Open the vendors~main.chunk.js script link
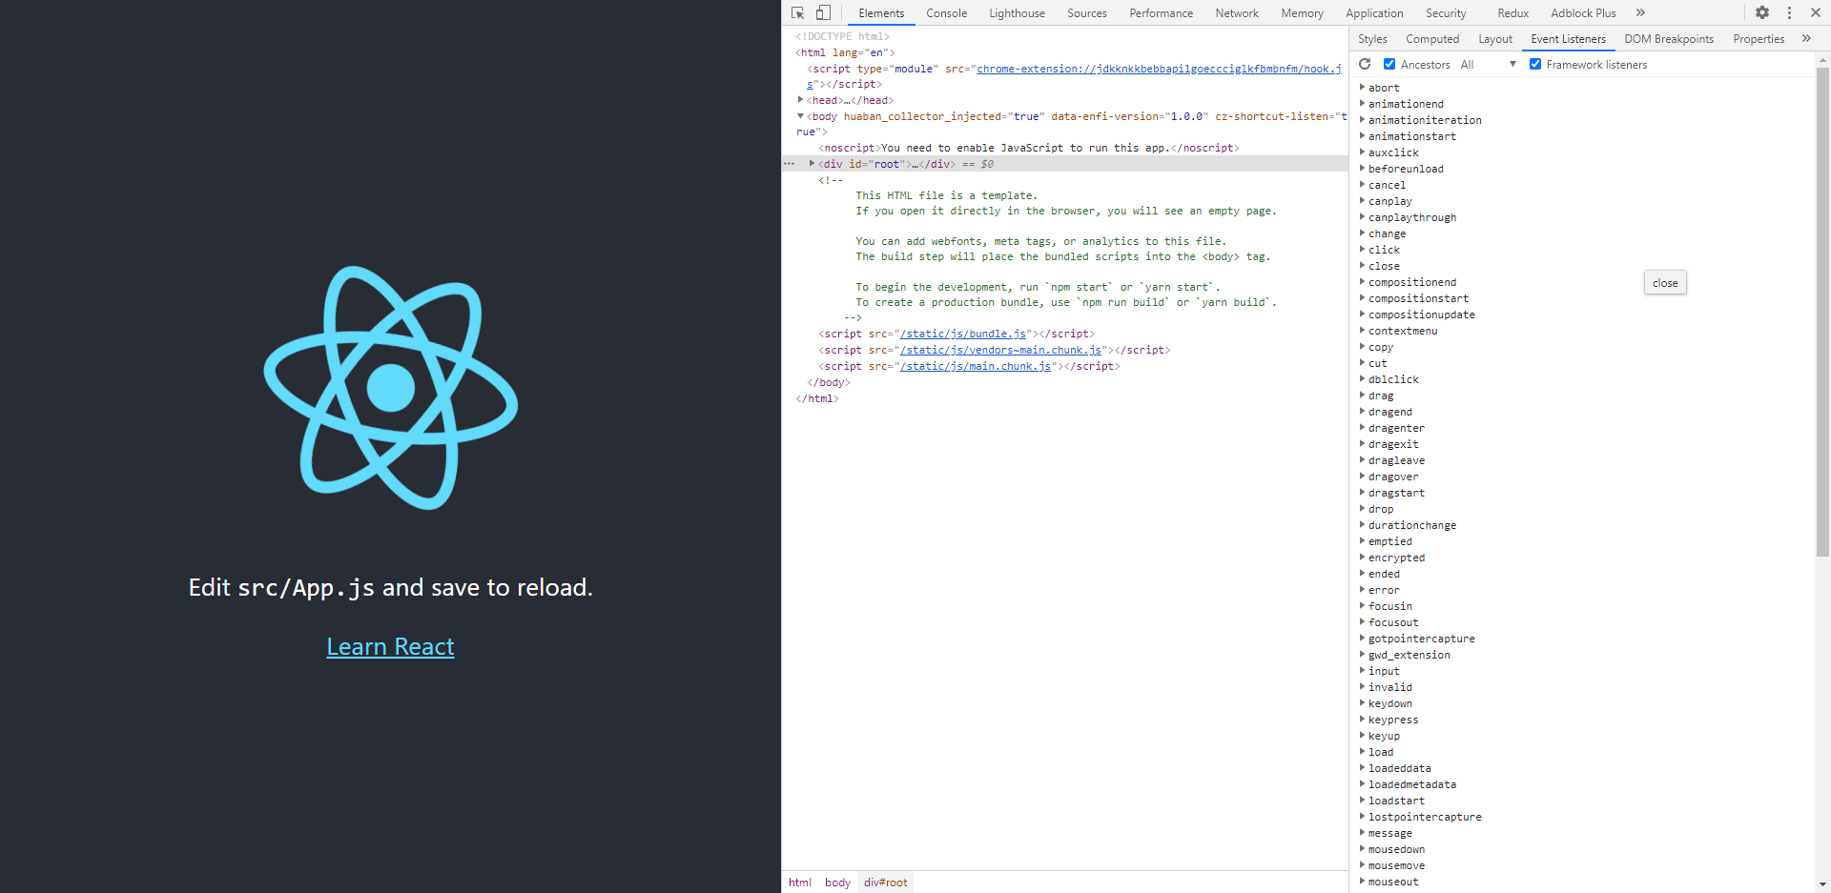Image resolution: width=1831 pixels, height=893 pixels. pyautogui.click(x=1001, y=350)
